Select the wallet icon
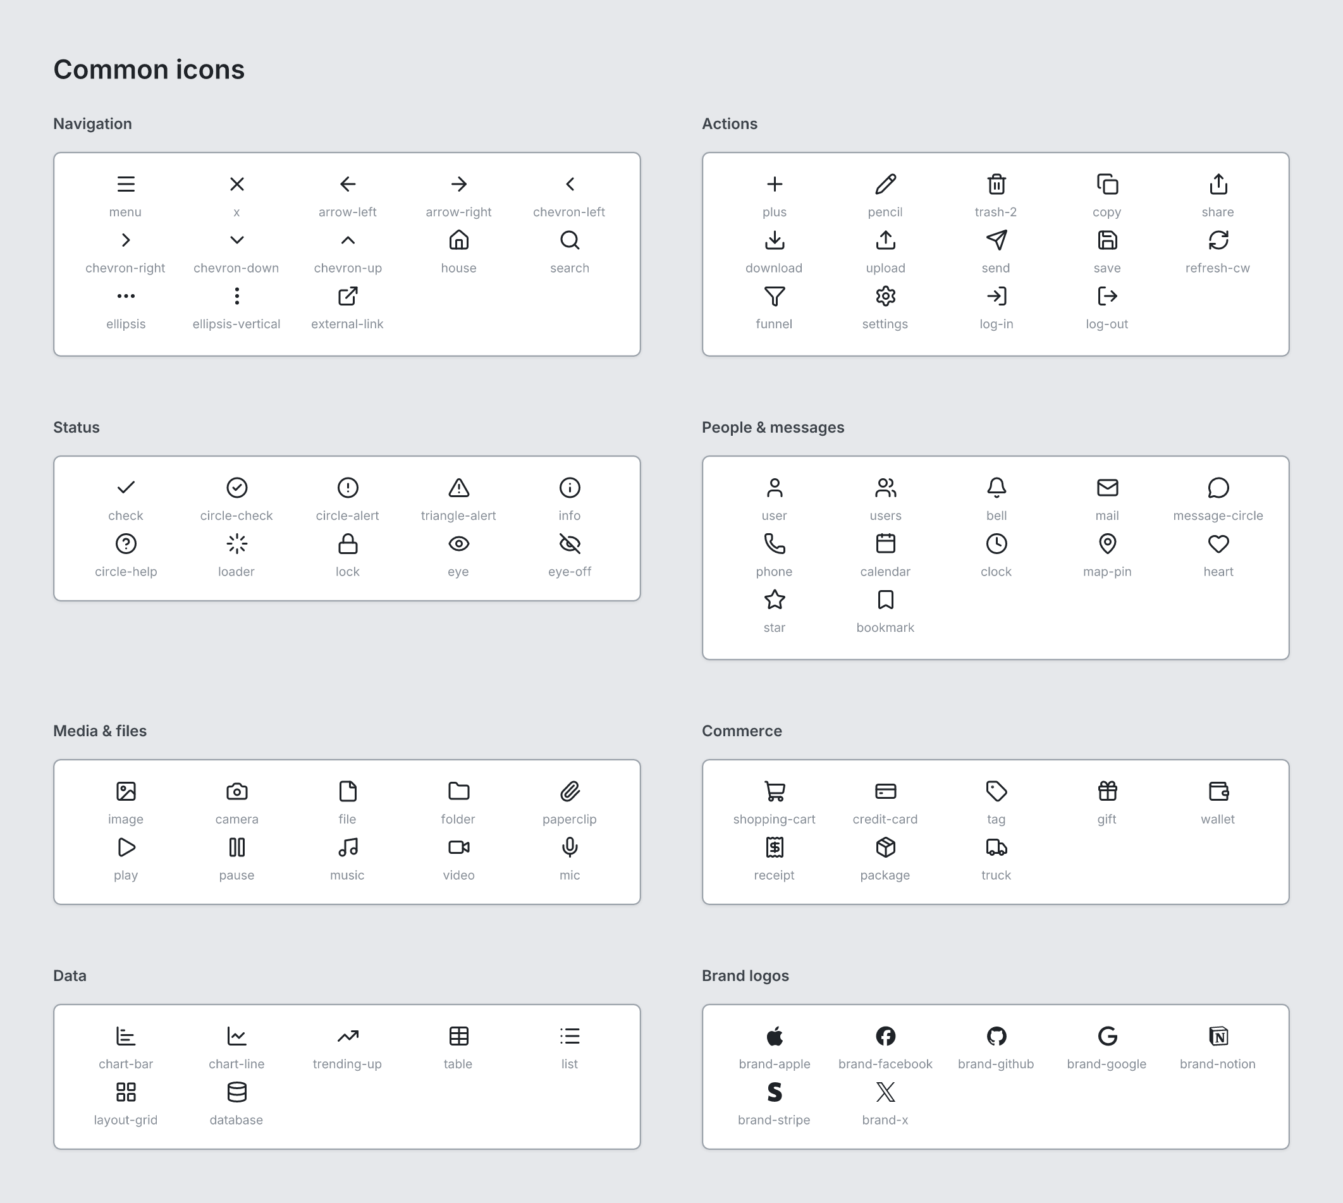Viewport: 1343px width, 1203px height. click(1218, 791)
